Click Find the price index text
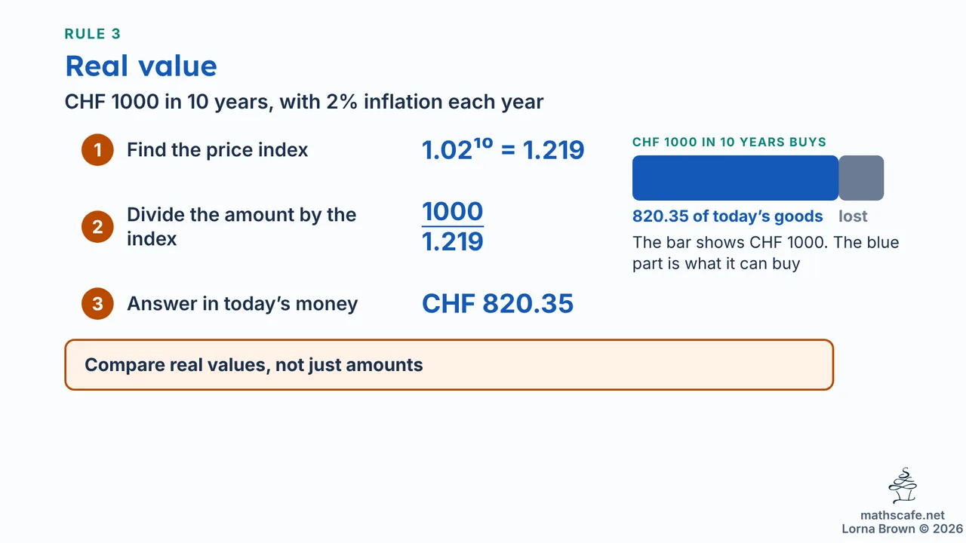 pyautogui.click(x=217, y=150)
